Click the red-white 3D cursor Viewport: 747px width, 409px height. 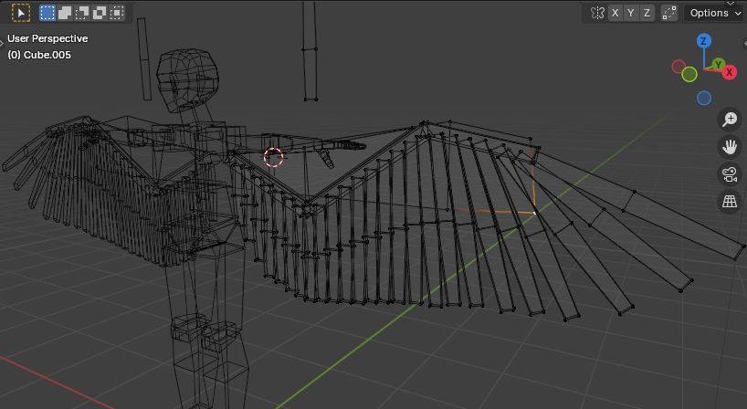pos(273,157)
